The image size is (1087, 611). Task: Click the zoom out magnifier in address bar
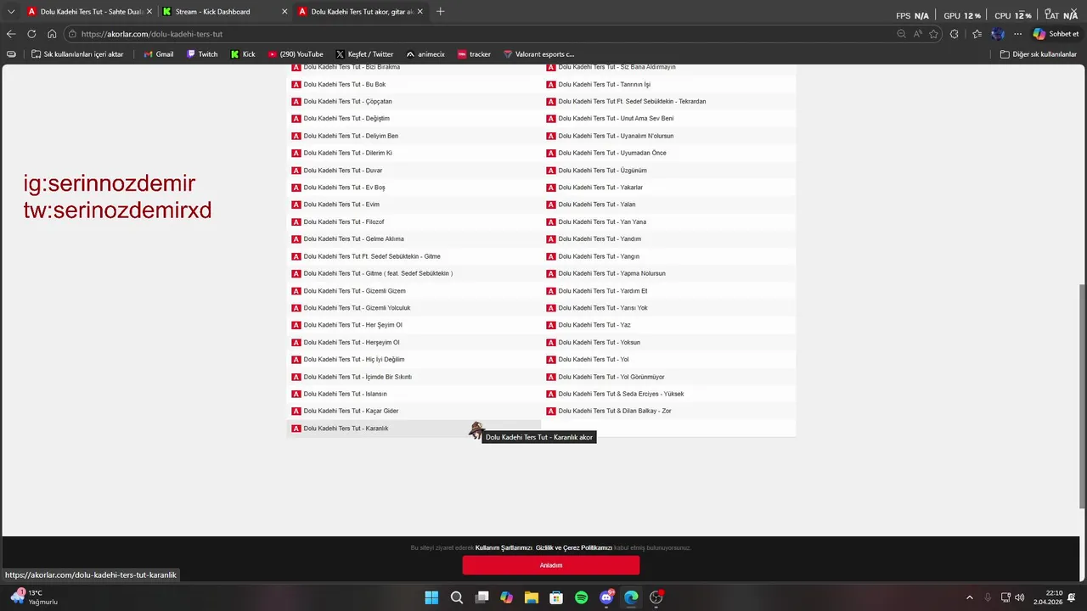(901, 34)
